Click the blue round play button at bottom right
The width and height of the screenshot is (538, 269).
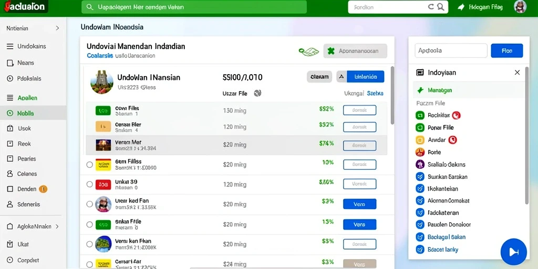pos(514,252)
